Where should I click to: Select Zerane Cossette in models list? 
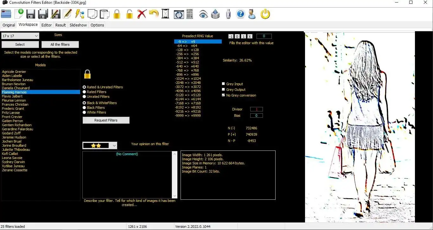point(41,170)
